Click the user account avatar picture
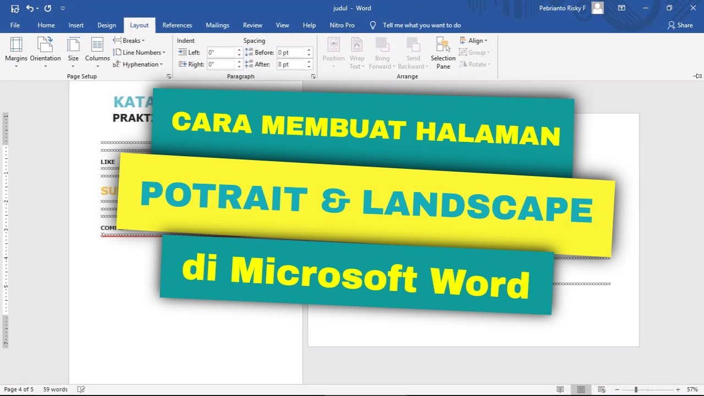 [597, 8]
